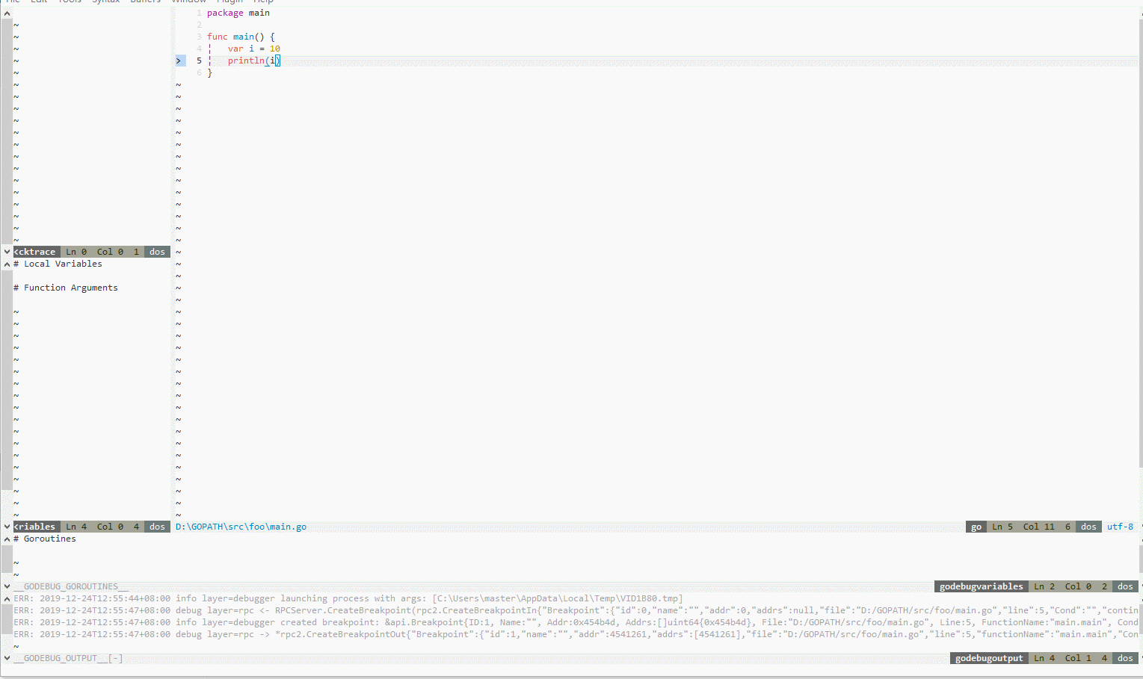
Task: Click the 'created breakpoint' log line
Action: pos(576,622)
